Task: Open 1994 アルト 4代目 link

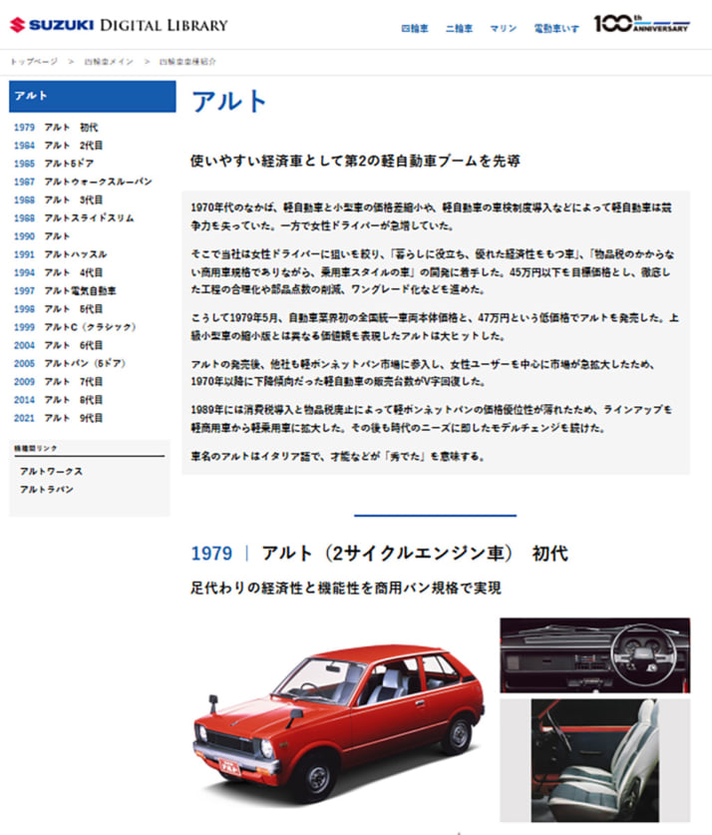Action: coord(58,272)
